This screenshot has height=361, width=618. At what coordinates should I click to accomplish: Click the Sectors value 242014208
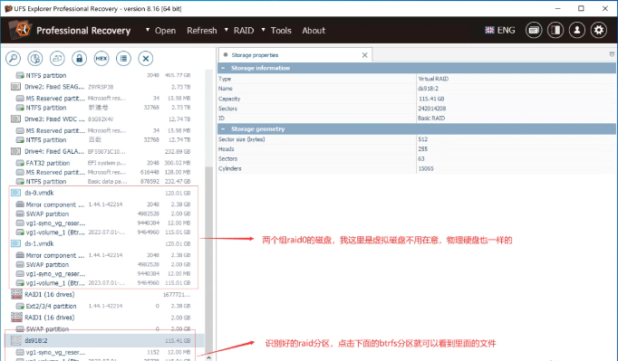tap(432, 109)
